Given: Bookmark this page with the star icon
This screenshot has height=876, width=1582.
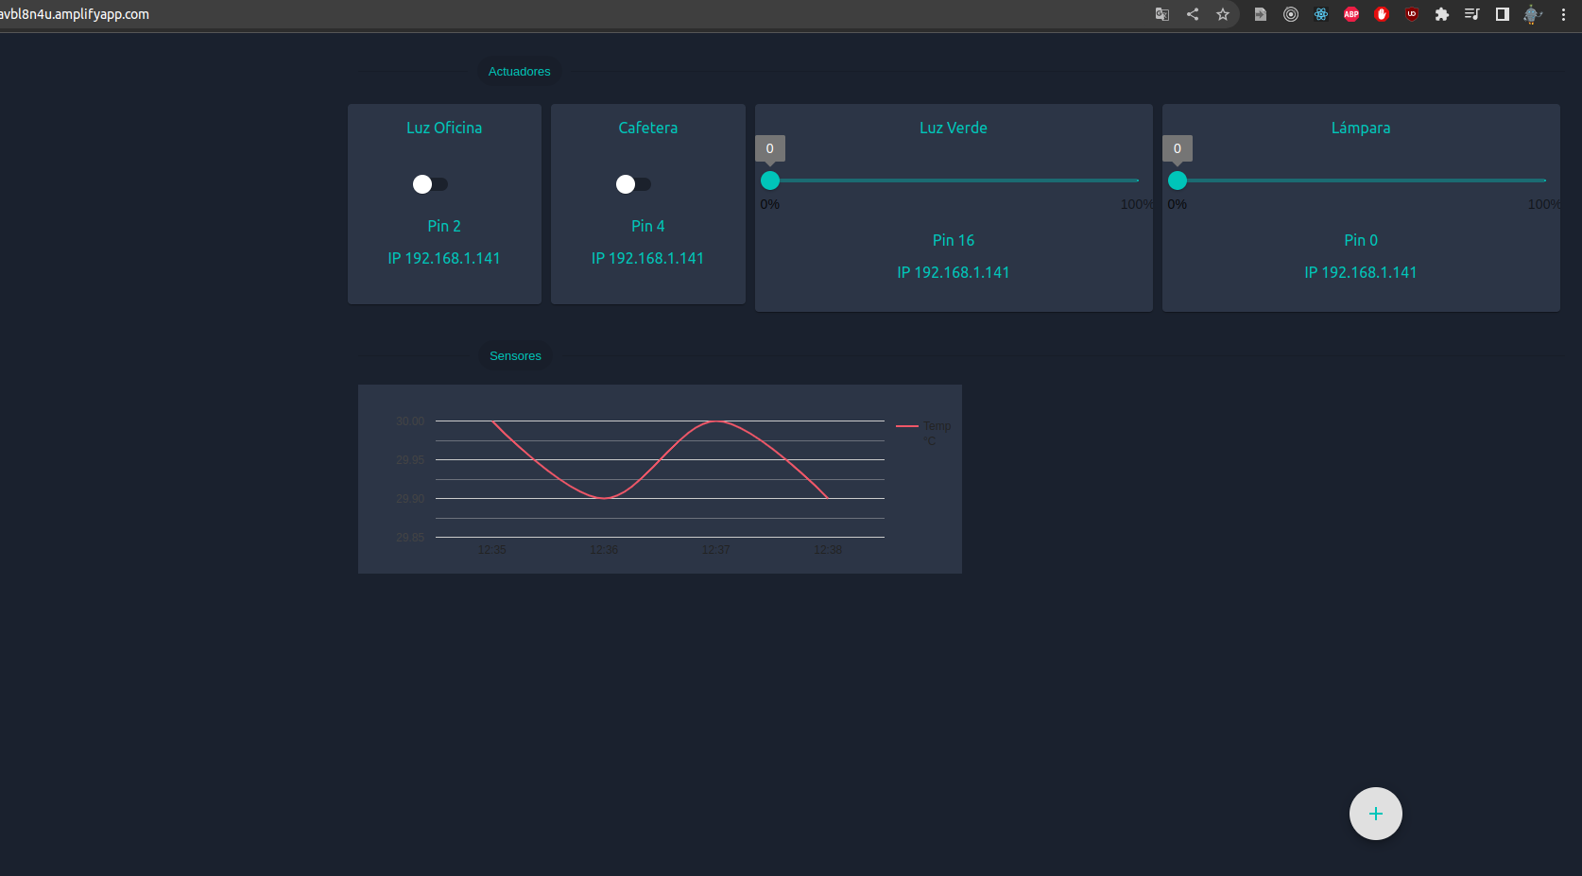Looking at the screenshot, I should [x=1223, y=14].
